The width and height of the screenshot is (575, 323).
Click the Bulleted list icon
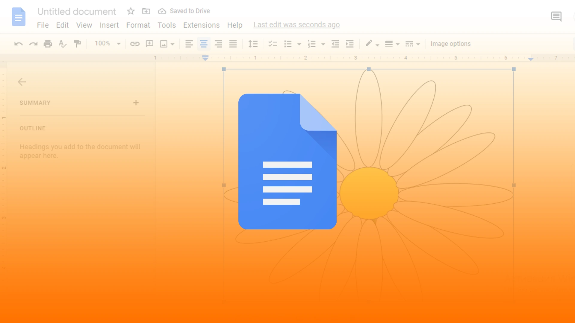point(288,44)
